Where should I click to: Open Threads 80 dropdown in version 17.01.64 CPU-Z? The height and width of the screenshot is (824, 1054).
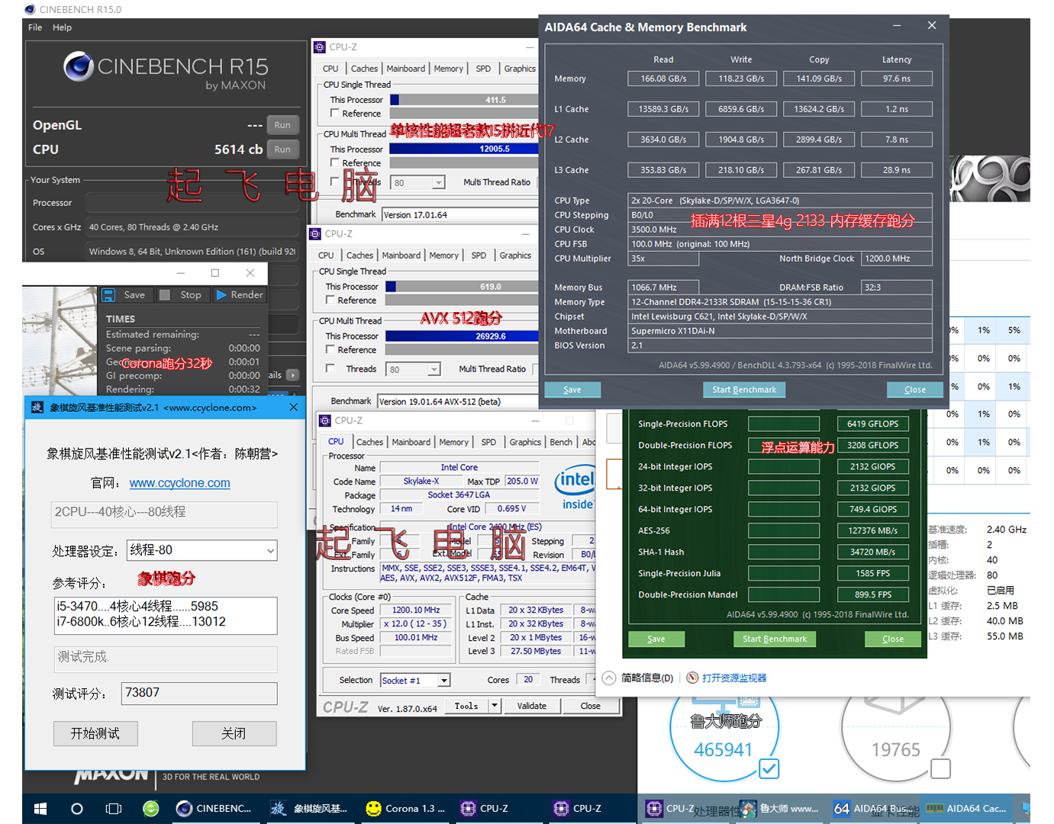click(438, 183)
